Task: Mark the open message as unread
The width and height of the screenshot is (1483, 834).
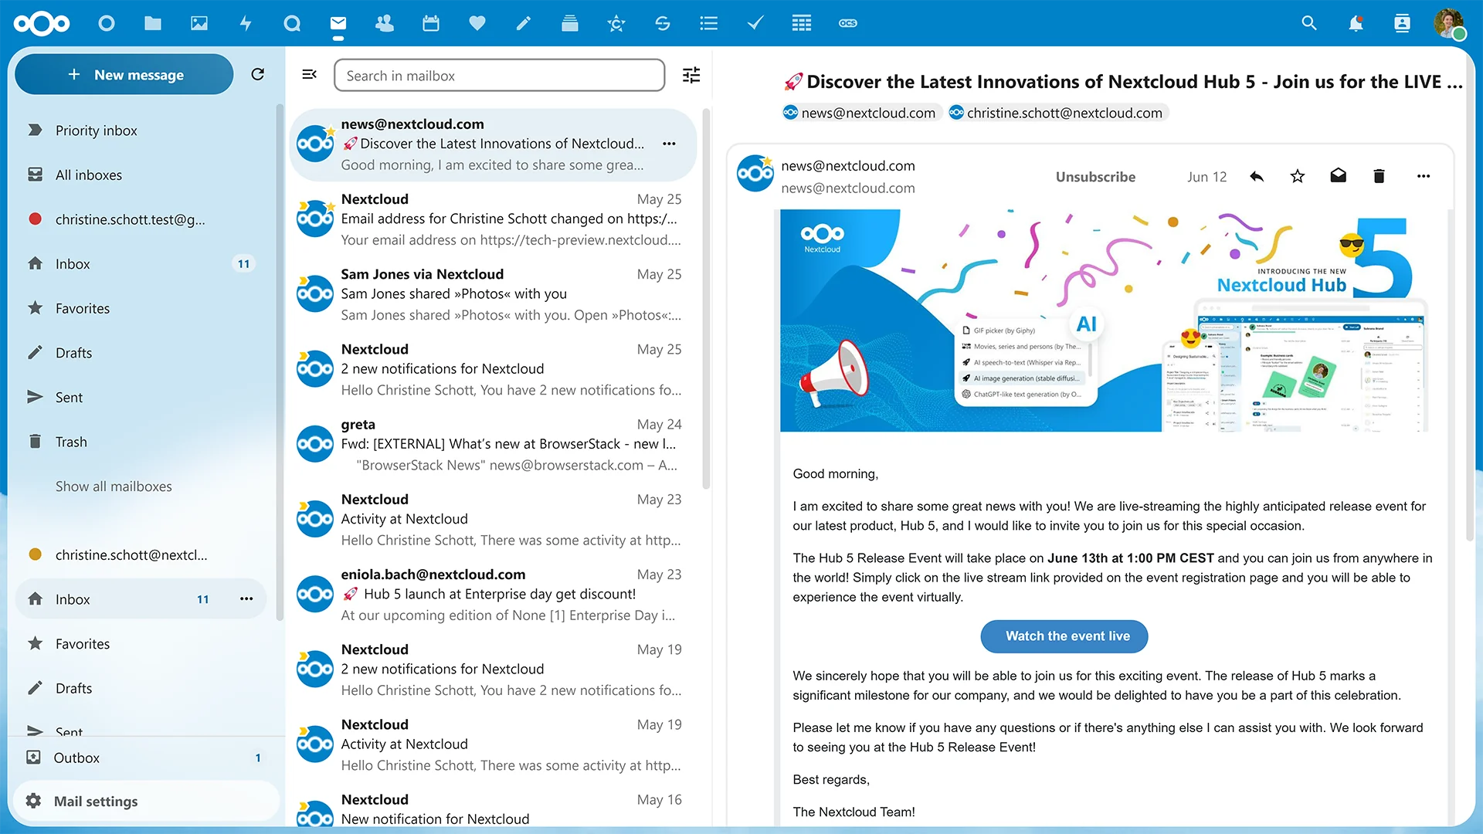Action: click(1339, 176)
